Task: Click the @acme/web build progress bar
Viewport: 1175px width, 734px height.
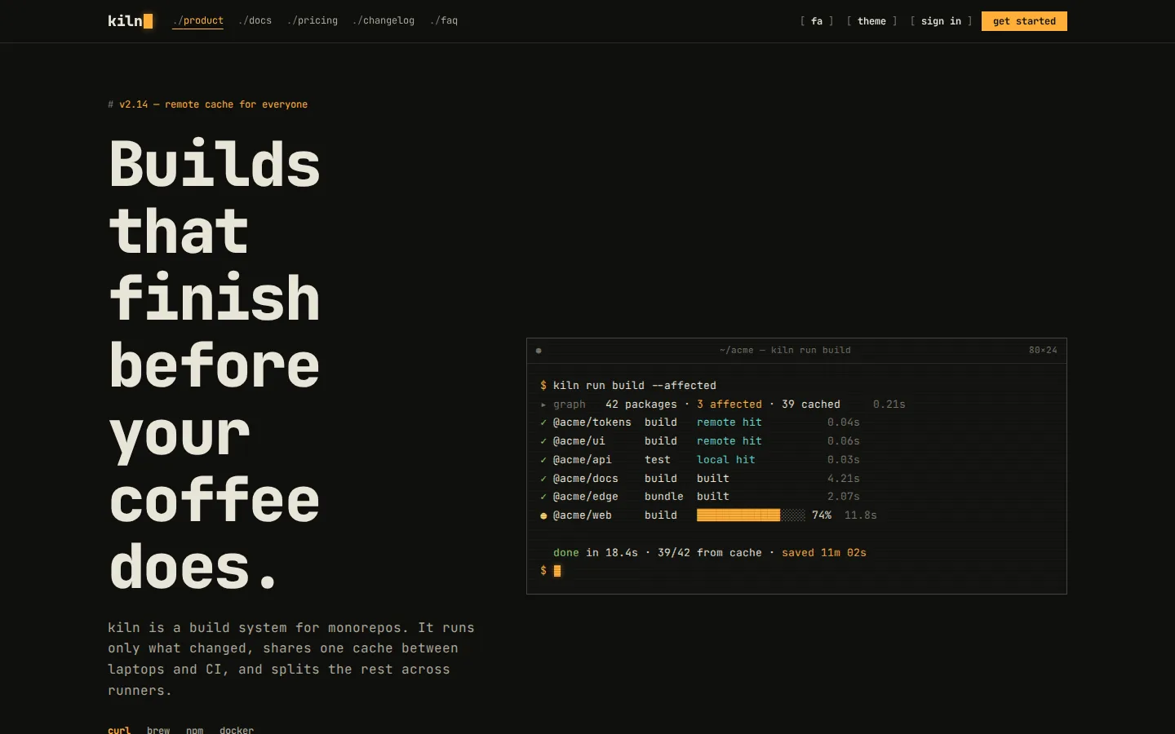Action: [751, 515]
